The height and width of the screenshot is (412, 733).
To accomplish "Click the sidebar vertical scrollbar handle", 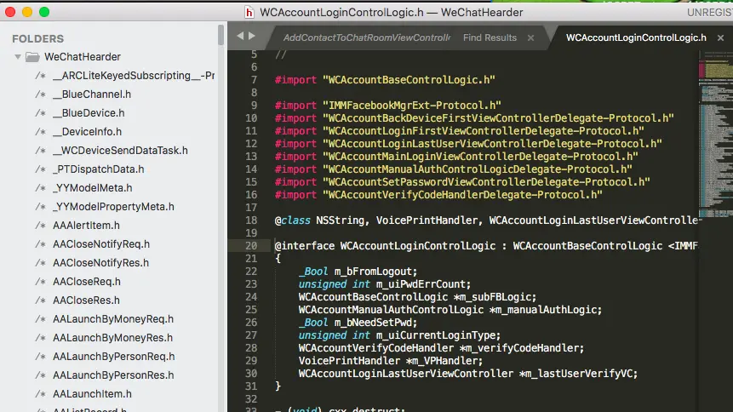I will [220, 35].
